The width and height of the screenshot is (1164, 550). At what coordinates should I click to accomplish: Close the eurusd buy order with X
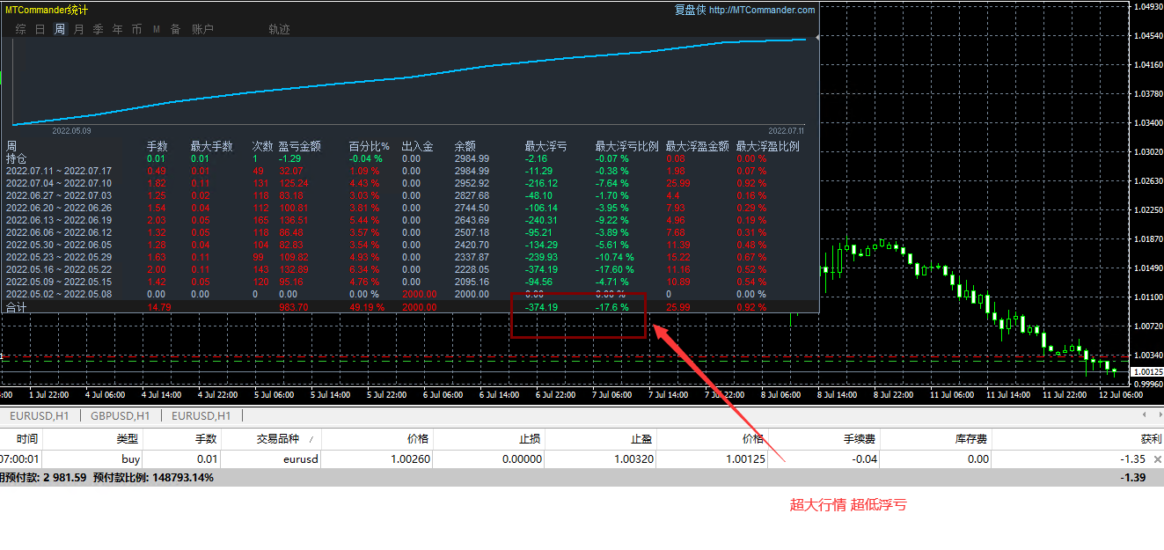pyautogui.click(x=1158, y=459)
